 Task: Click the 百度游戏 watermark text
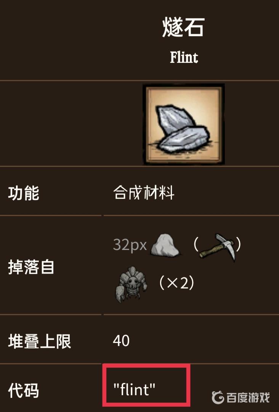248,397
